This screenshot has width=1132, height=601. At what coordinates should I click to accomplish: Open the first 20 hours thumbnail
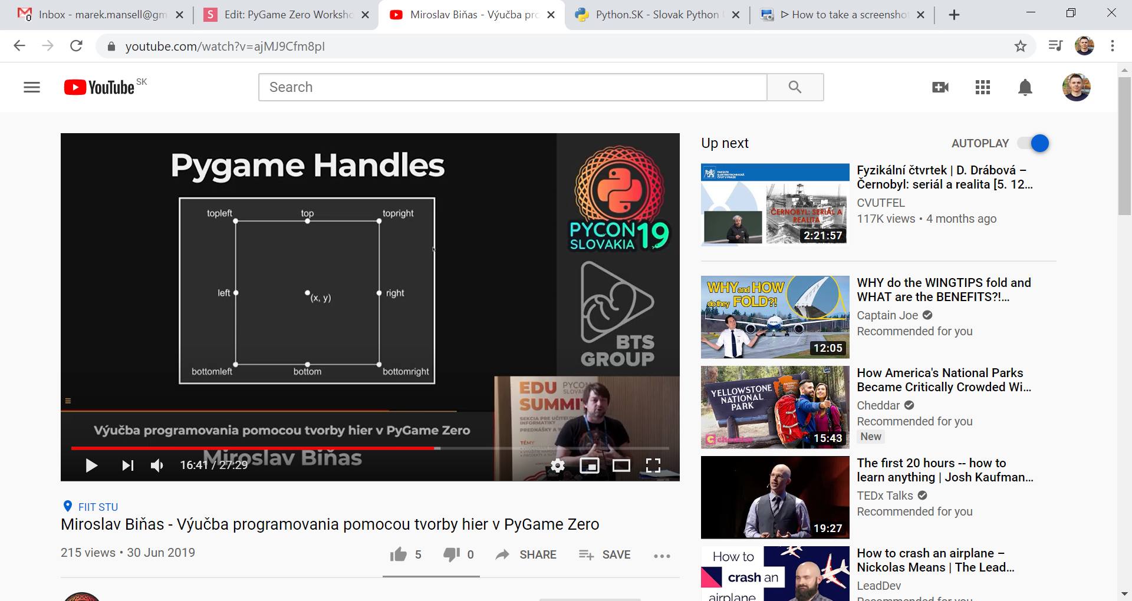pos(775,497)
